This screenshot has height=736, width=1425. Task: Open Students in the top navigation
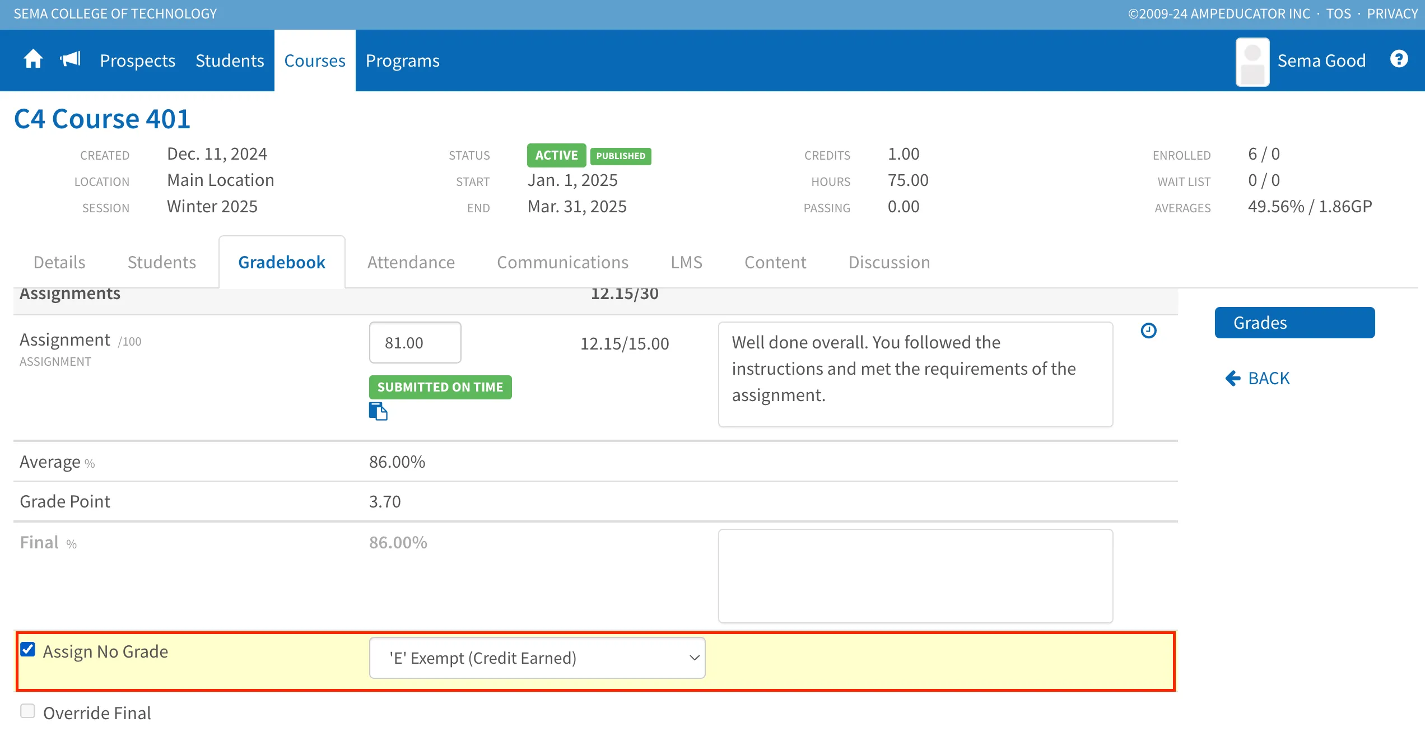coord(230,60)
